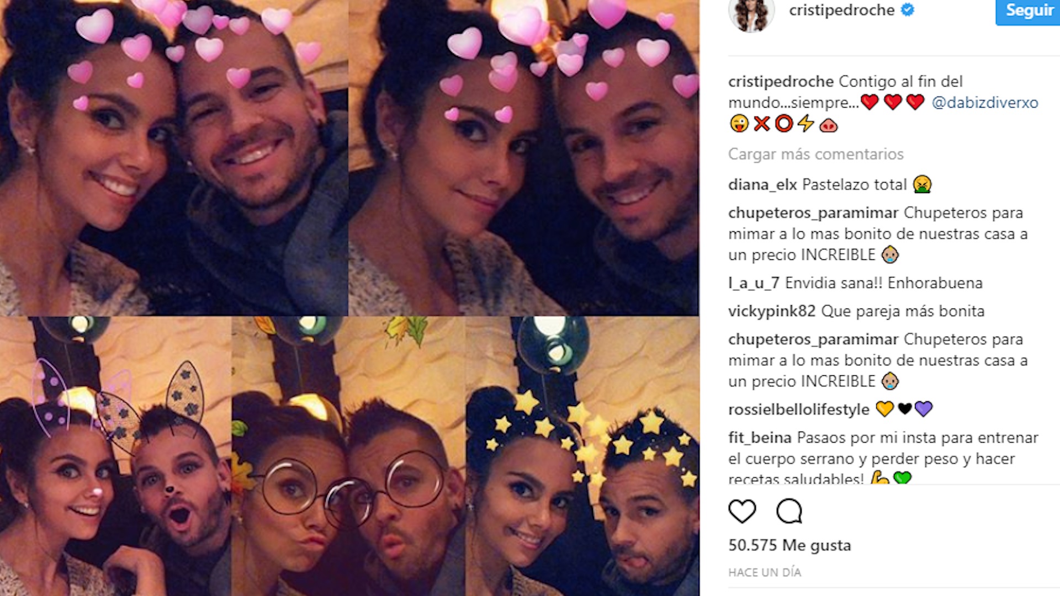This screenshot has width=1060, height=596.
Task: Open the cristipedroche profile avatar
Action: click(751, 14)
